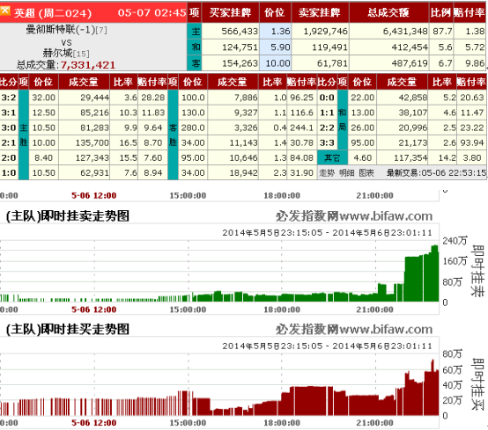Click the away price cell 10.00
The image size is (488, 430).
coord(276,63)
